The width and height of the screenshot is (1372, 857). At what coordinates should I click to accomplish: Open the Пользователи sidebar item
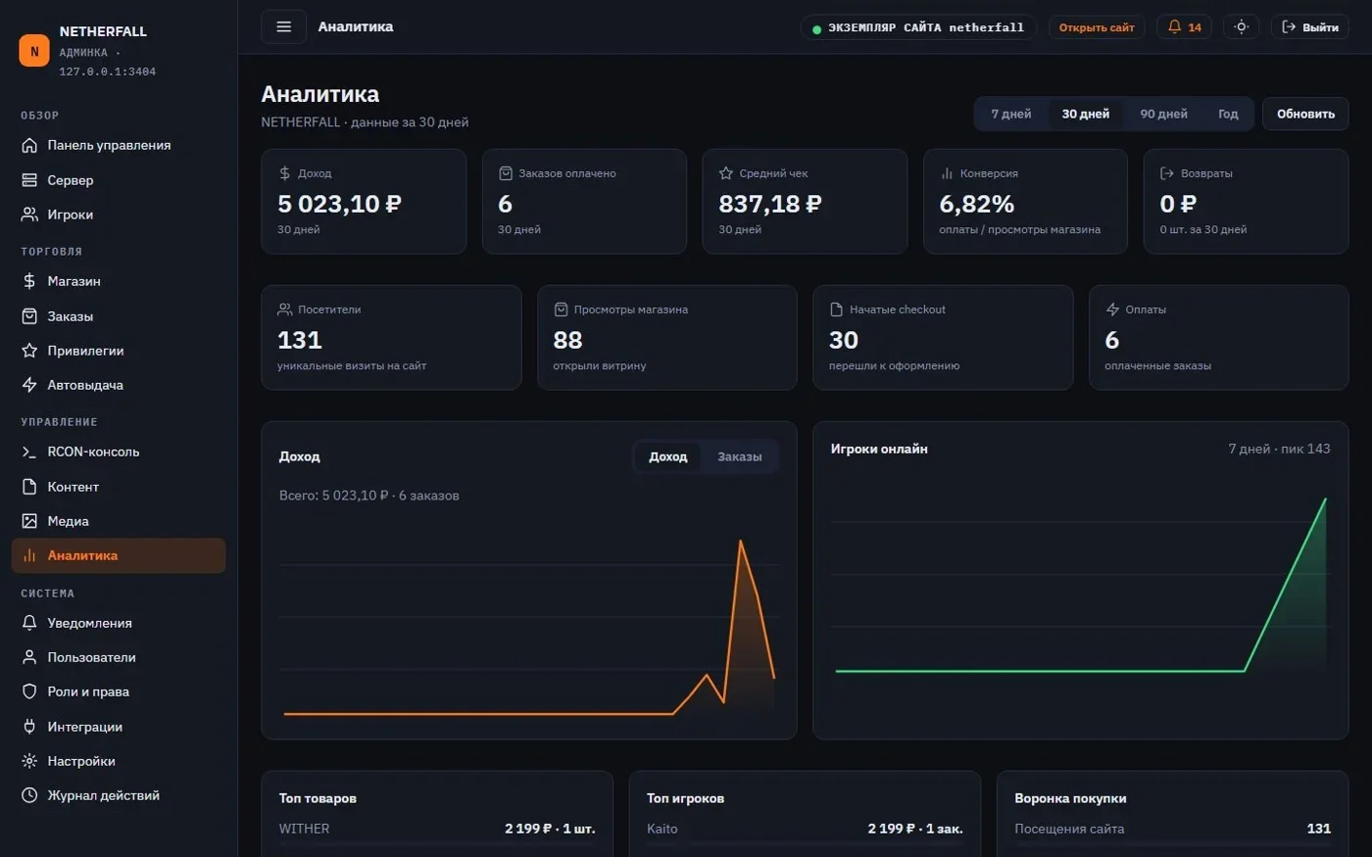[119, 657]
